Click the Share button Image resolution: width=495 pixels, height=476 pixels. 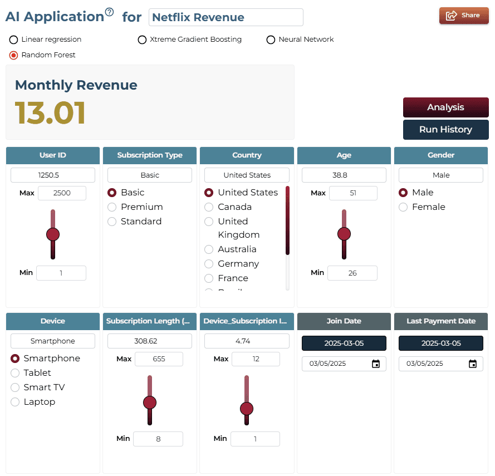click(x=464, y=16)
